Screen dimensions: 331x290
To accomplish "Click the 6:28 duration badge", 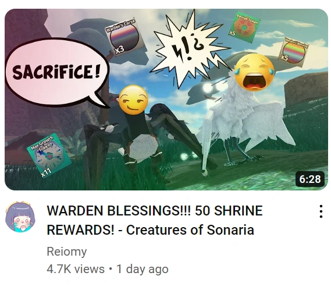I will 310,179.
